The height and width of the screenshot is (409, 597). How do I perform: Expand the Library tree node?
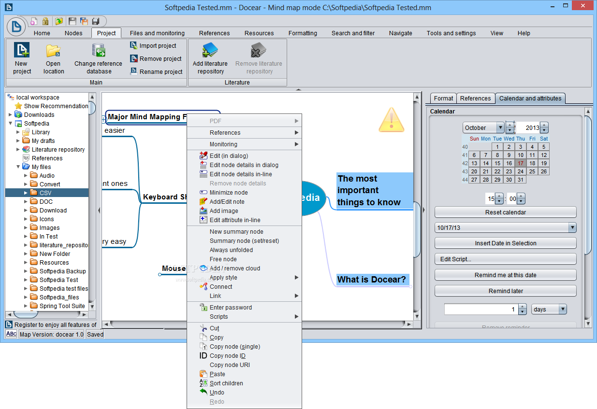pyautogui.click(x=18, y=132)
